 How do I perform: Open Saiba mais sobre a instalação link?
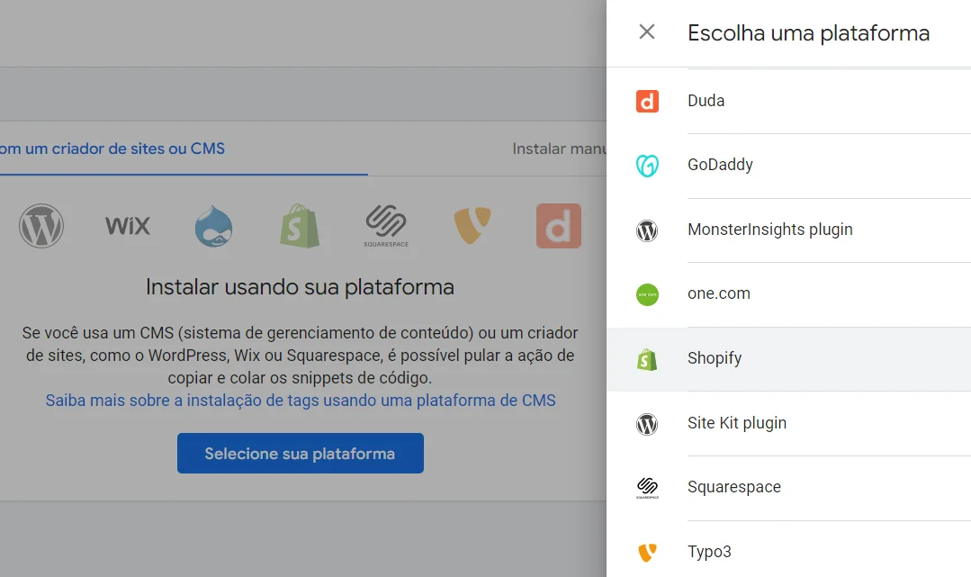[301, 401]
